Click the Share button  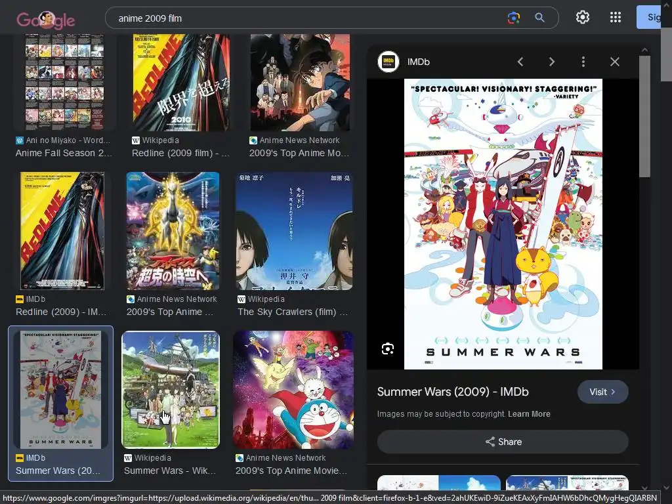click(503, 442)
